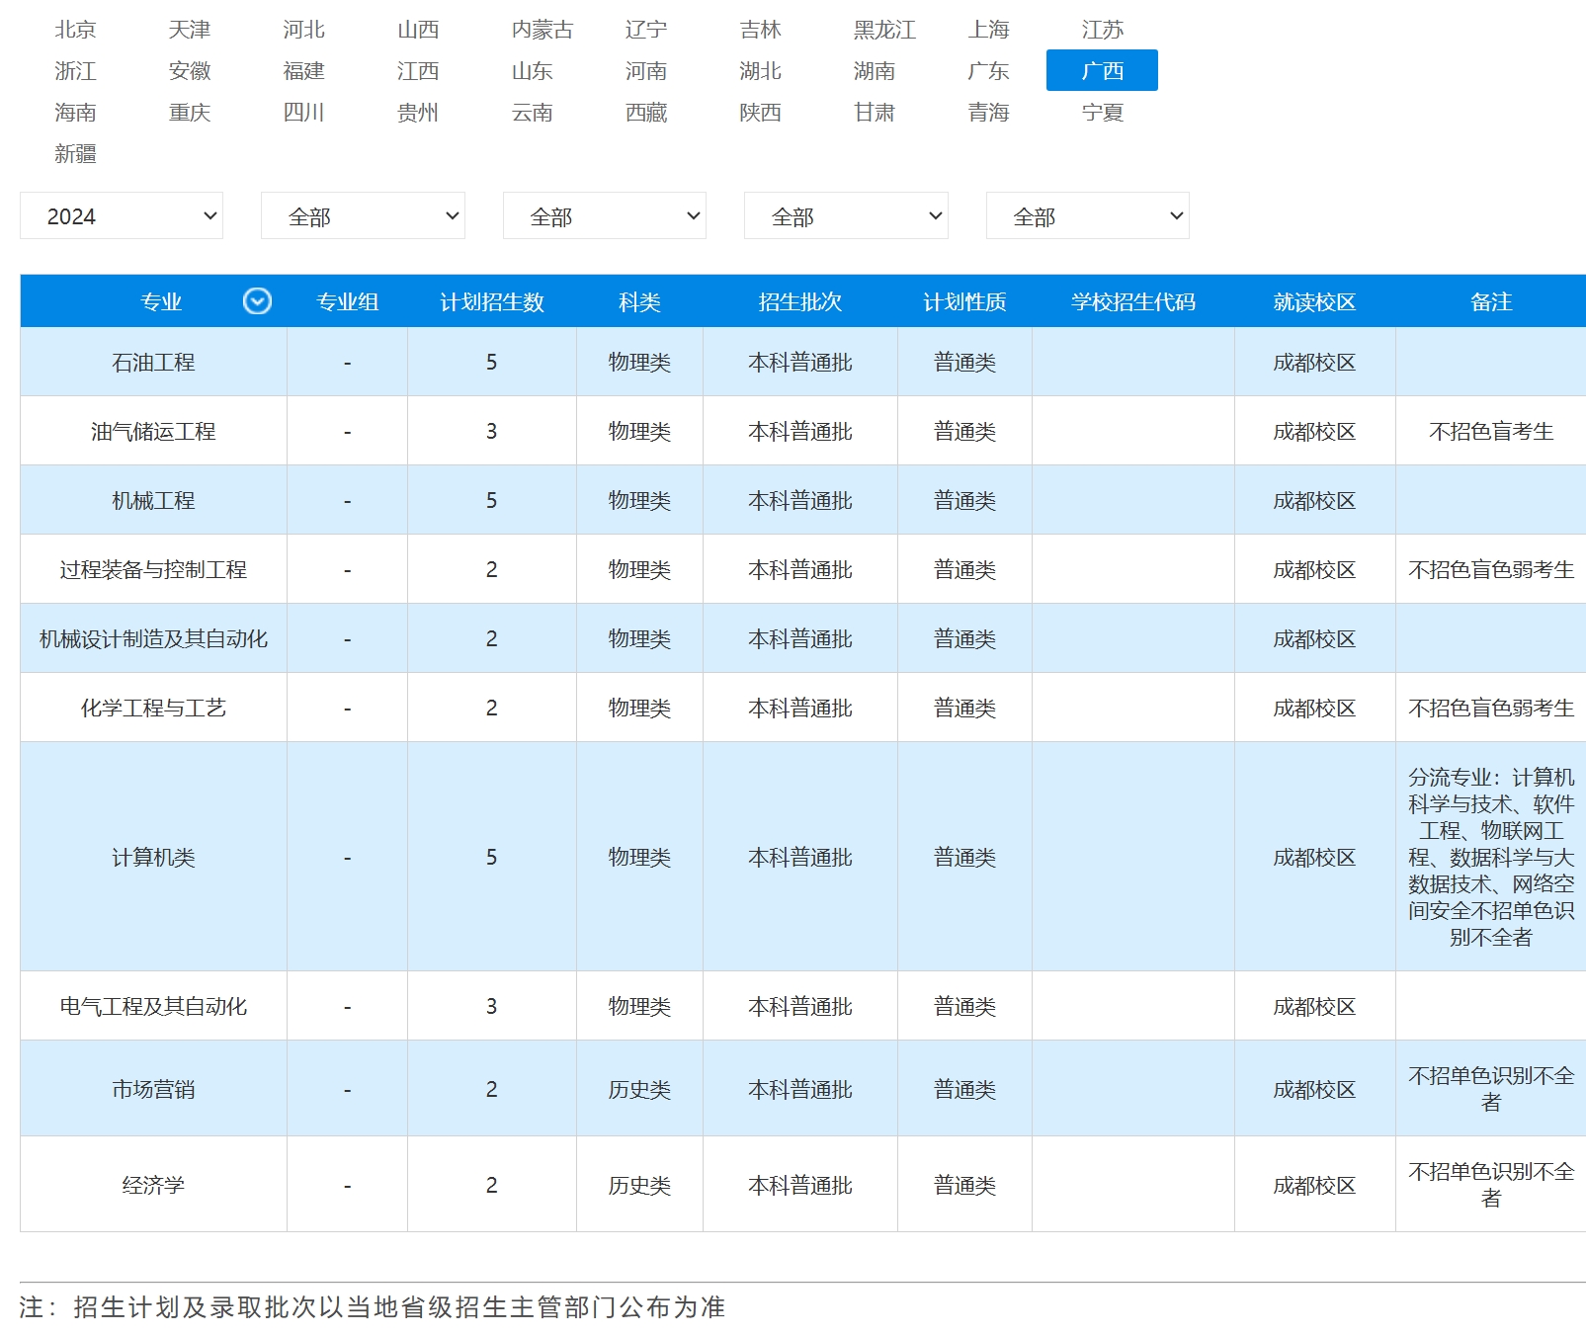Open the third 全部 filter dropdown

pos(604,216)
